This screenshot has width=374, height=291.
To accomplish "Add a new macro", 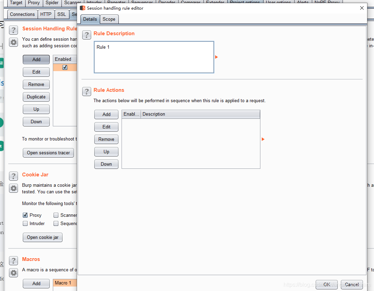I will click(x=36, y=283).
